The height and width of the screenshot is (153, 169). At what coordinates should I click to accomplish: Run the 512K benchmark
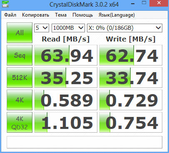(20, 78)
